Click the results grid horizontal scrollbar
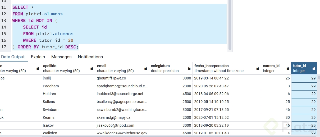This screenshot has height=137, width=320. [180, 136]
